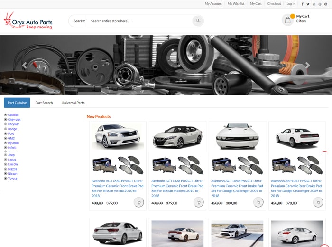Open Akebono ACT1056 Dodge Challenger product link

[237, 188]
